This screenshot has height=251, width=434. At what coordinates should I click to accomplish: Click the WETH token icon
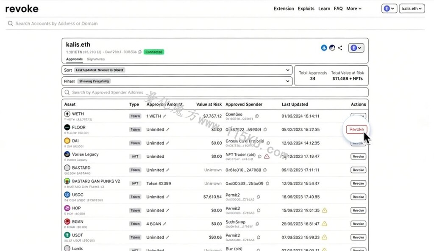[x=67, y=114]
